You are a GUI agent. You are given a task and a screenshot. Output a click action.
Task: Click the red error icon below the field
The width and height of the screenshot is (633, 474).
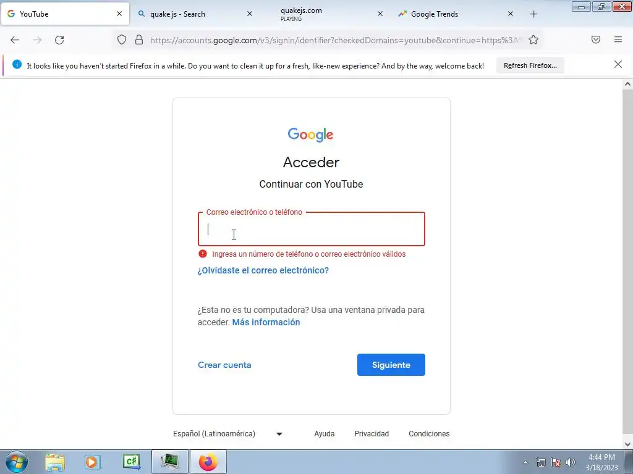click(x=203, y=254)
